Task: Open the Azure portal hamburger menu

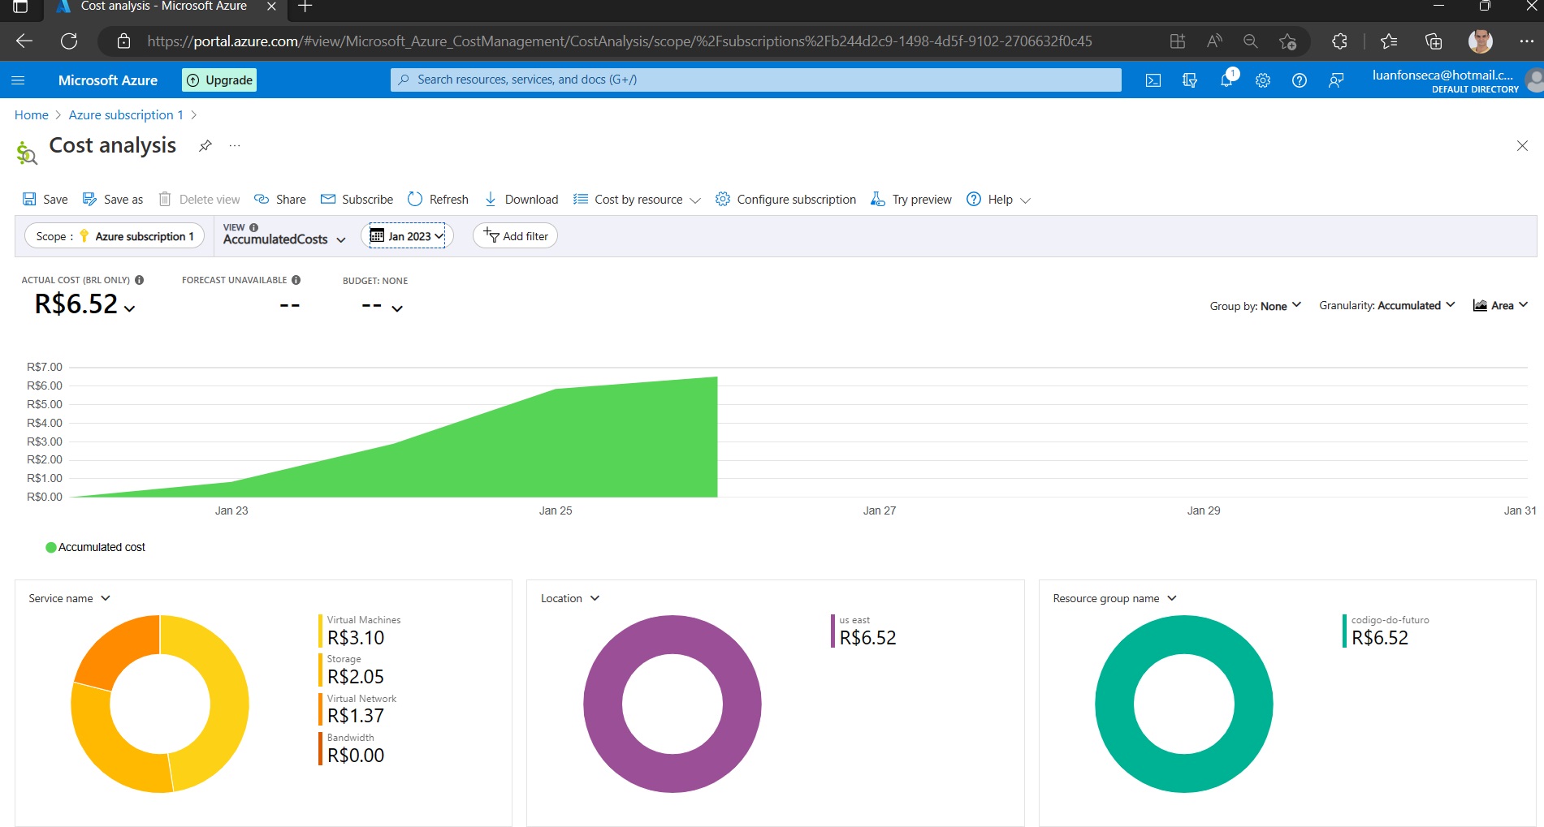Action: (18, 80)
